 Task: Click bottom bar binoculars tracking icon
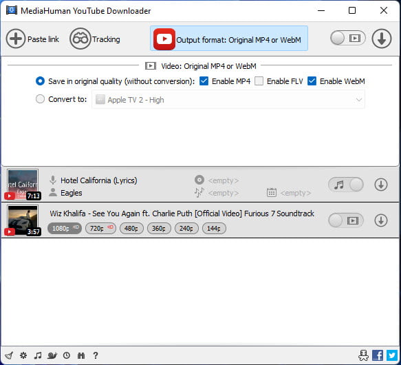80,355
